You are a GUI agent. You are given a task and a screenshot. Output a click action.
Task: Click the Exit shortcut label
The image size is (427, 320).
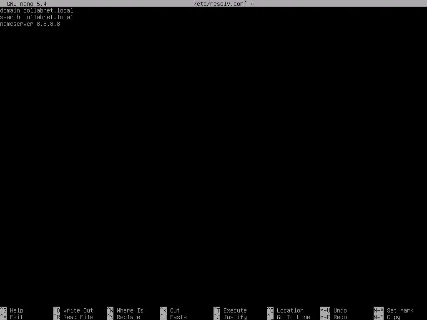(17, 317)
